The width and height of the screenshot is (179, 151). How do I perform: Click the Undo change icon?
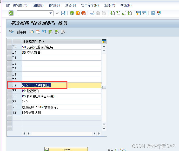[44, 32]
